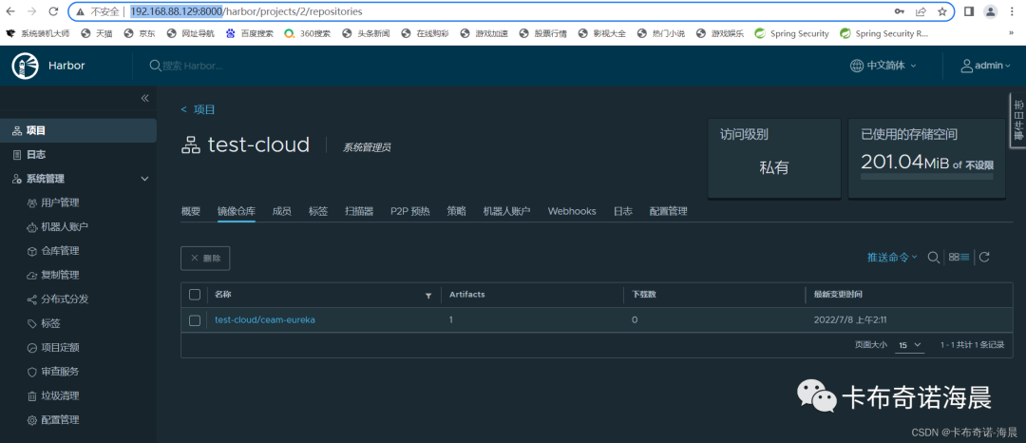Open the 标签 project tab
The image size is (1026, 443).
[x=318, y=211]
